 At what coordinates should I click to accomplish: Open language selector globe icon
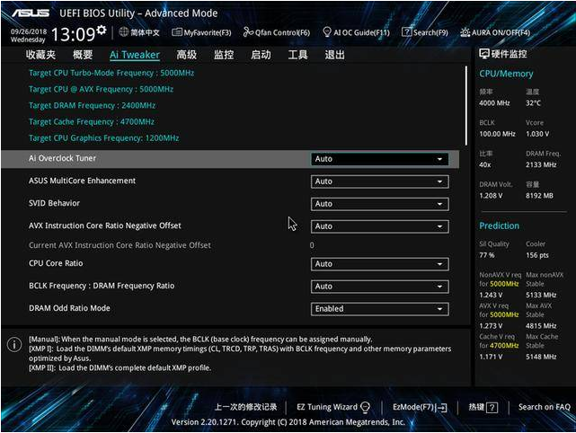coord(123,32)
